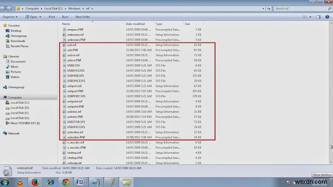
Task: Expand the Open button dropdown arrow
Action: tap(40, 17)
